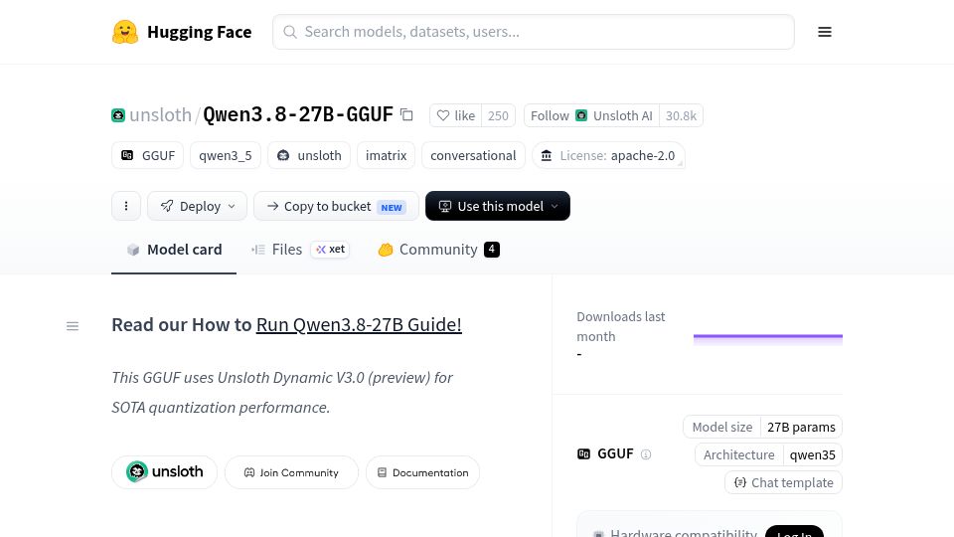Select the unsloth tag chip
Screen dimensions: 954x537
click(x=309, y=155)
